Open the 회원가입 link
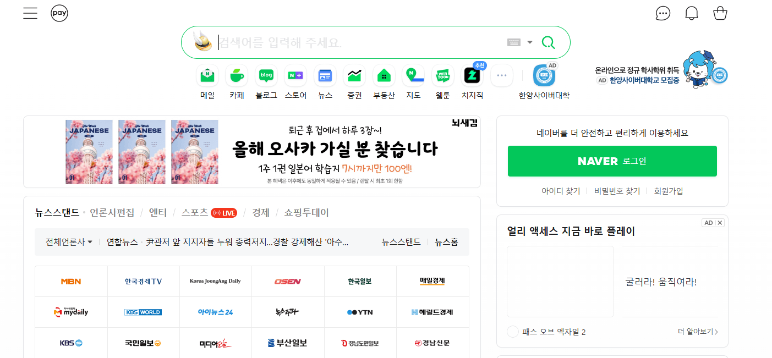772x358 pixels. tap(669, 191)
